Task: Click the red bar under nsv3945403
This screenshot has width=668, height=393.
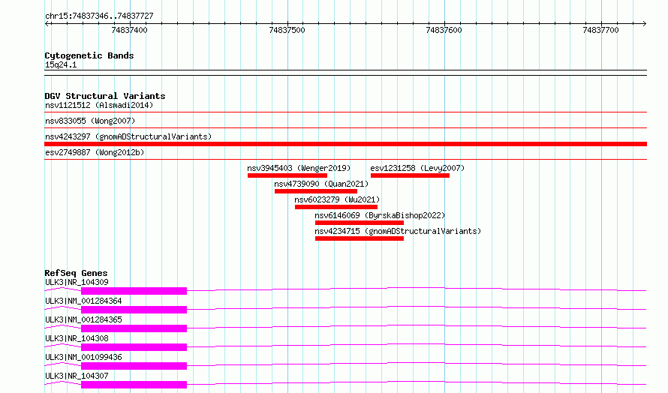Action: pyautogui.click(x=287, y=175)
